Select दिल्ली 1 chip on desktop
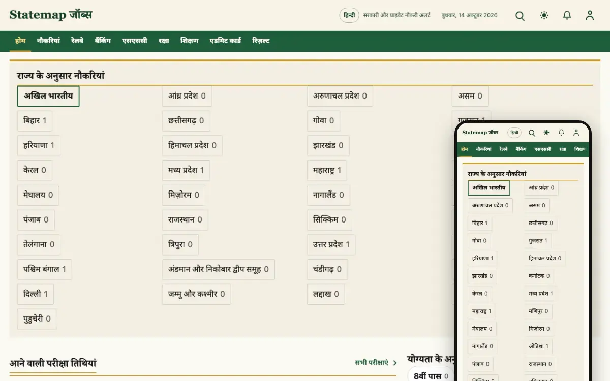The image size is (610, 381). coord(35,295)
